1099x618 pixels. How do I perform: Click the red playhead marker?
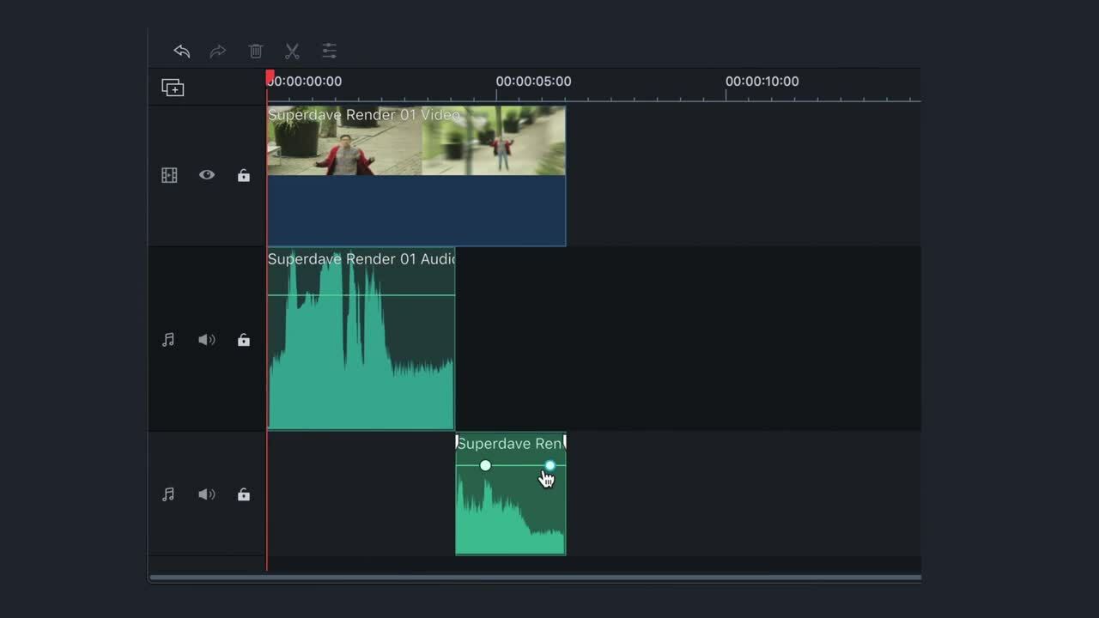pyautogui.click(x=270, y=77)
